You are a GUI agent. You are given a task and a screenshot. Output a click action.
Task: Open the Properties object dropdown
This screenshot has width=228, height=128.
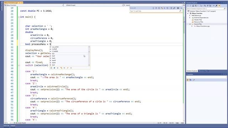pos(227,77)
